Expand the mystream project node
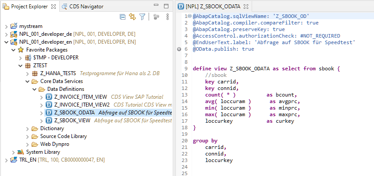The height and width of the screenshot is (176, 374). (x=6, y=26)
